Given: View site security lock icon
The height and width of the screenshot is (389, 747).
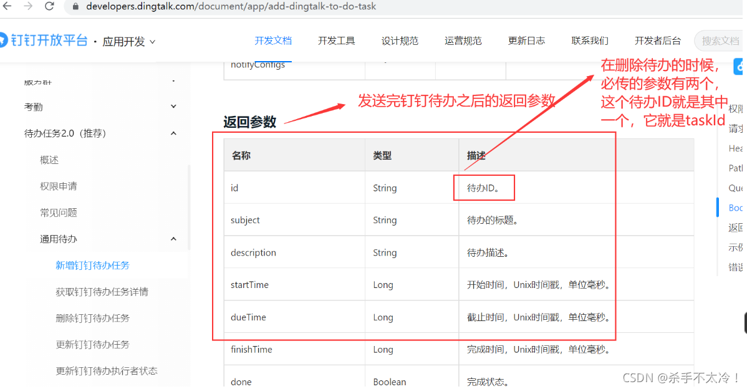Looking at the screenshot, I should pos(75,7).
